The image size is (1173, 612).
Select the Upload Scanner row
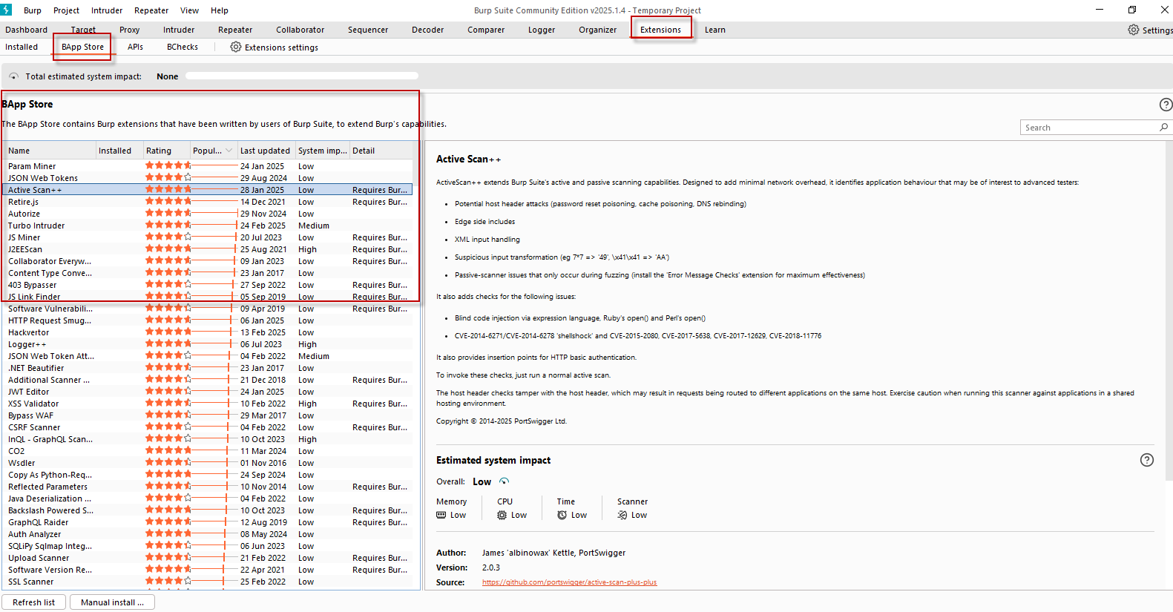[208, 558]
